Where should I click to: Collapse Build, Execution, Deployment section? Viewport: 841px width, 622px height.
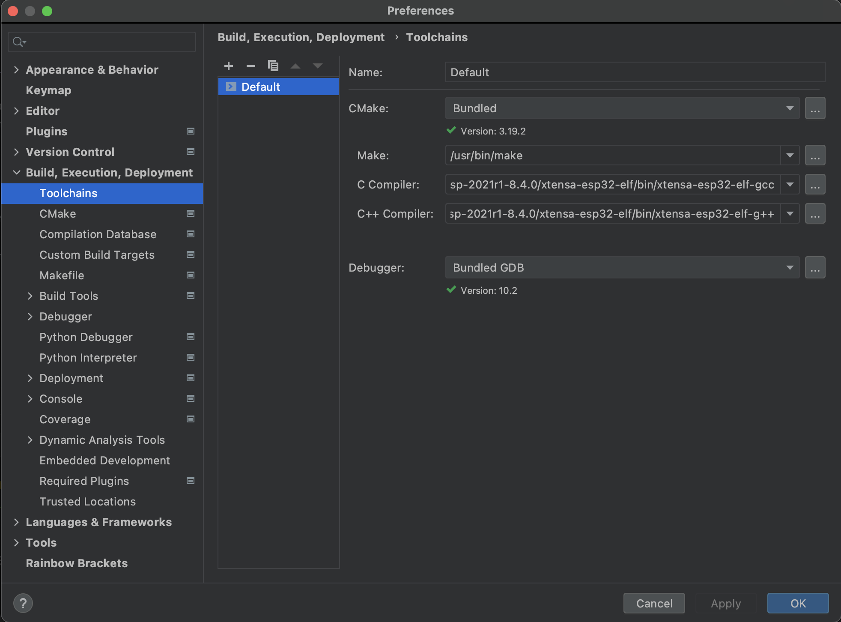(16, 173)
